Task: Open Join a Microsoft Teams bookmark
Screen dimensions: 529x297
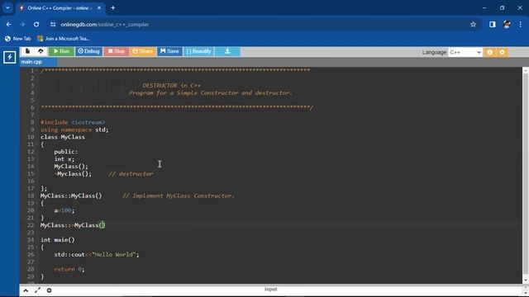Action: (x=64, y=39)
